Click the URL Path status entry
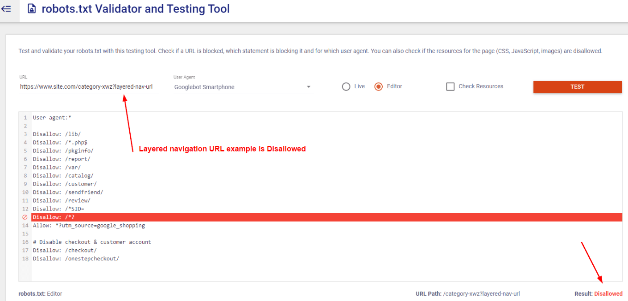Image resolution: width=628 pixels, height=301 pixels. (x=467, y=293)
